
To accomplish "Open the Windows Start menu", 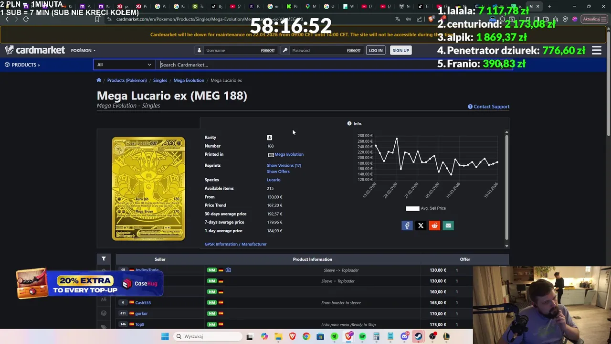I will pyautogui.click(x=165, y=336).
